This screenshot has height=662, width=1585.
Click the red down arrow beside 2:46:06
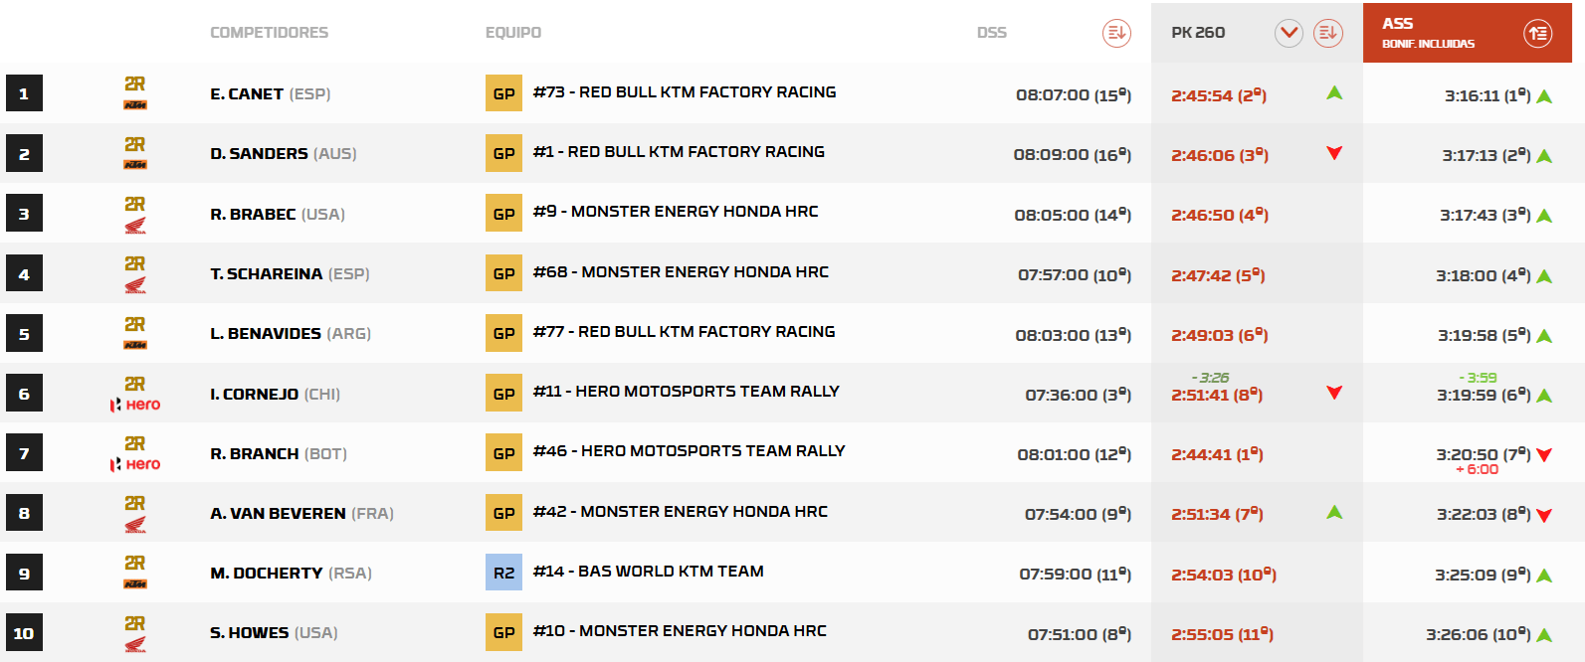1334,153
